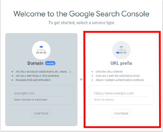The height and width of the screenshot is (132, 163).
Task: Click 'To get started, select a service type'
Action: point(81,23)
